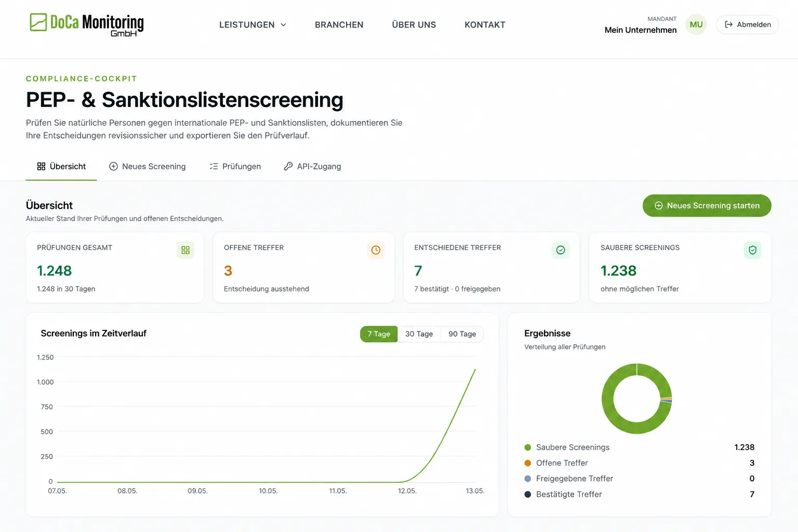This screenshot has height=532, width=798.
Task: Click the Prüfungen gesamt grid icon
Action: point(185,250)
